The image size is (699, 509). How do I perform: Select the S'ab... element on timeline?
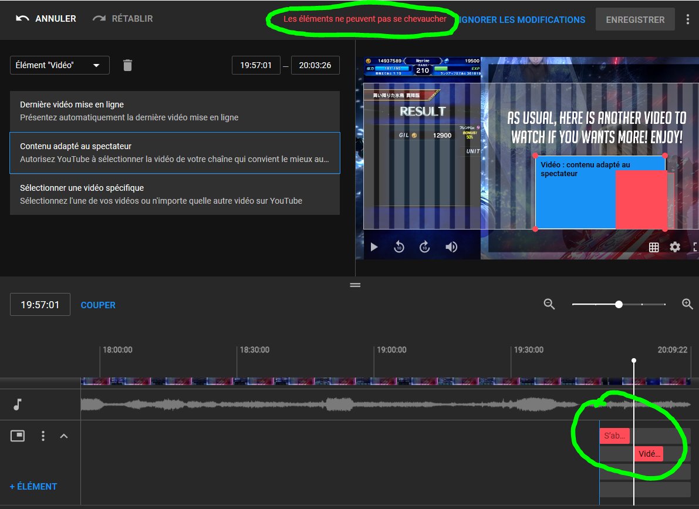(614, 436)
